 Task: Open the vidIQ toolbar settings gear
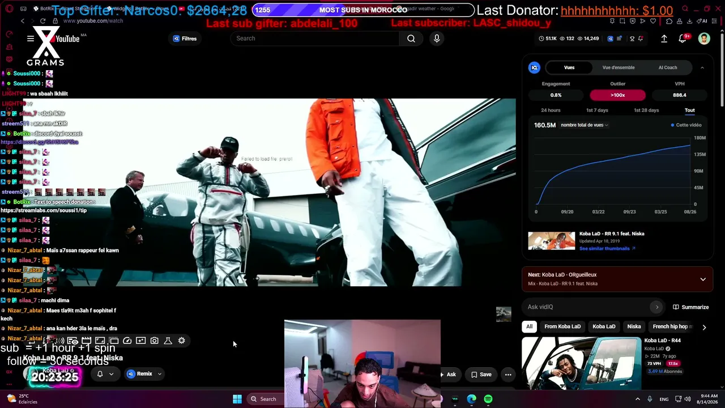181,341
